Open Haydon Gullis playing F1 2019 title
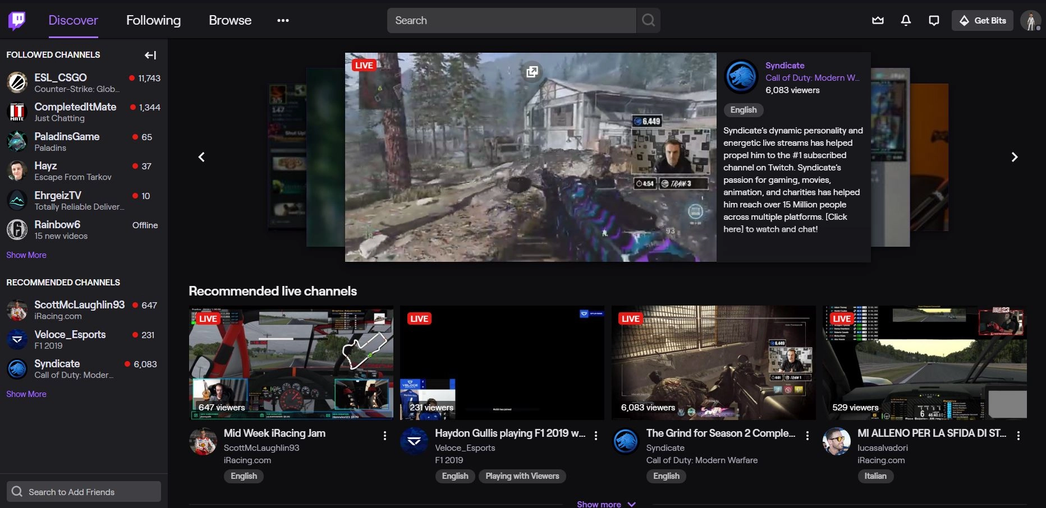Viewport: 1046px width, 508px height. point(510,433)
